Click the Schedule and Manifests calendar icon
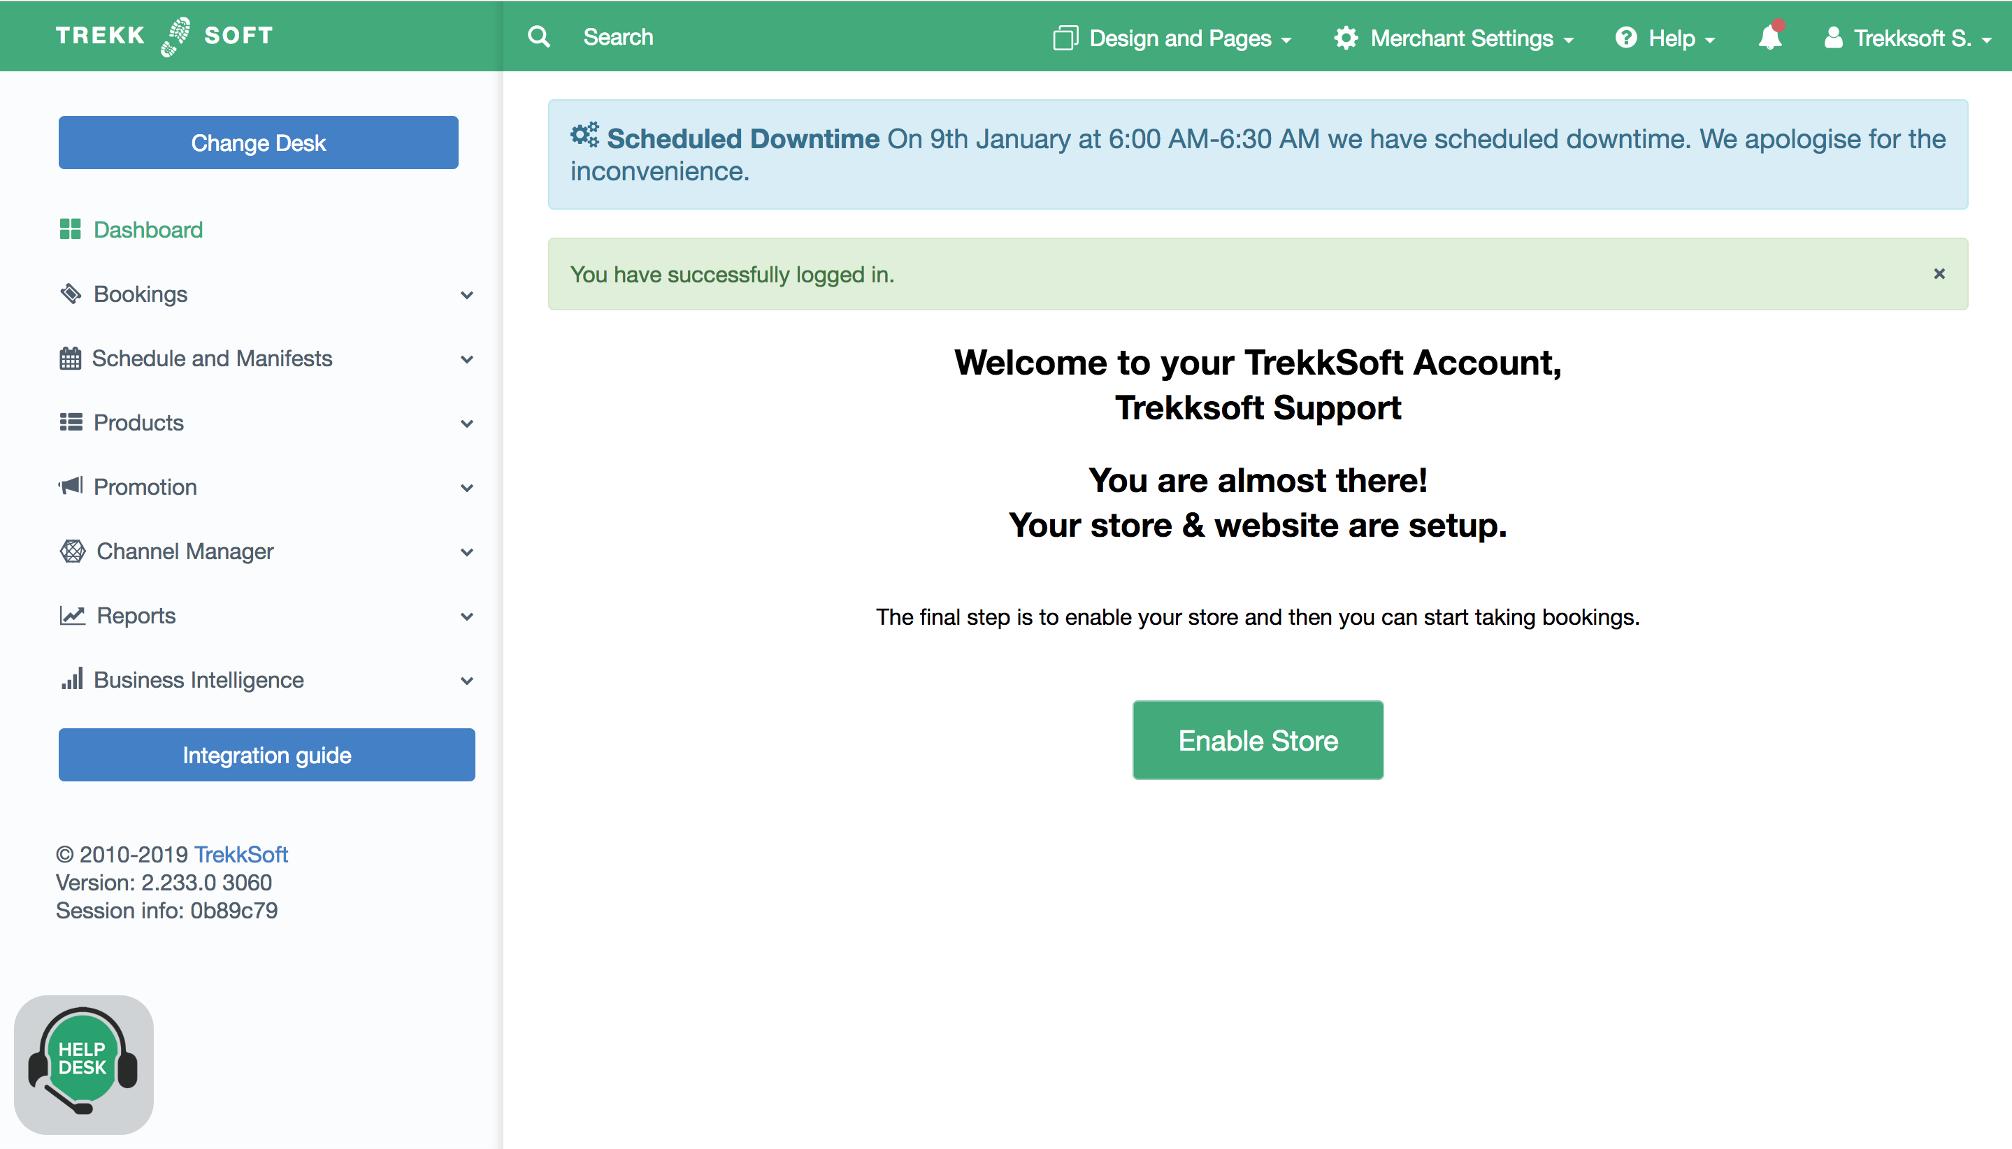The image size is (2012, 1149). tap(70, 359)
